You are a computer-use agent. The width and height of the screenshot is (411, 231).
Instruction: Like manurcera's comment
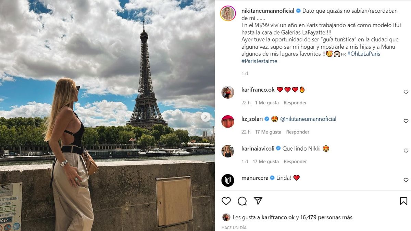406,180
